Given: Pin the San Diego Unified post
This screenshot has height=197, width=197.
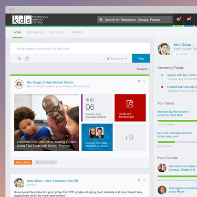Looking at the screenshot, I should click(139, 81).
